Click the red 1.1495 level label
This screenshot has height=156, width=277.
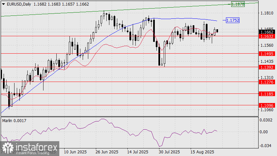click(267, 54)
